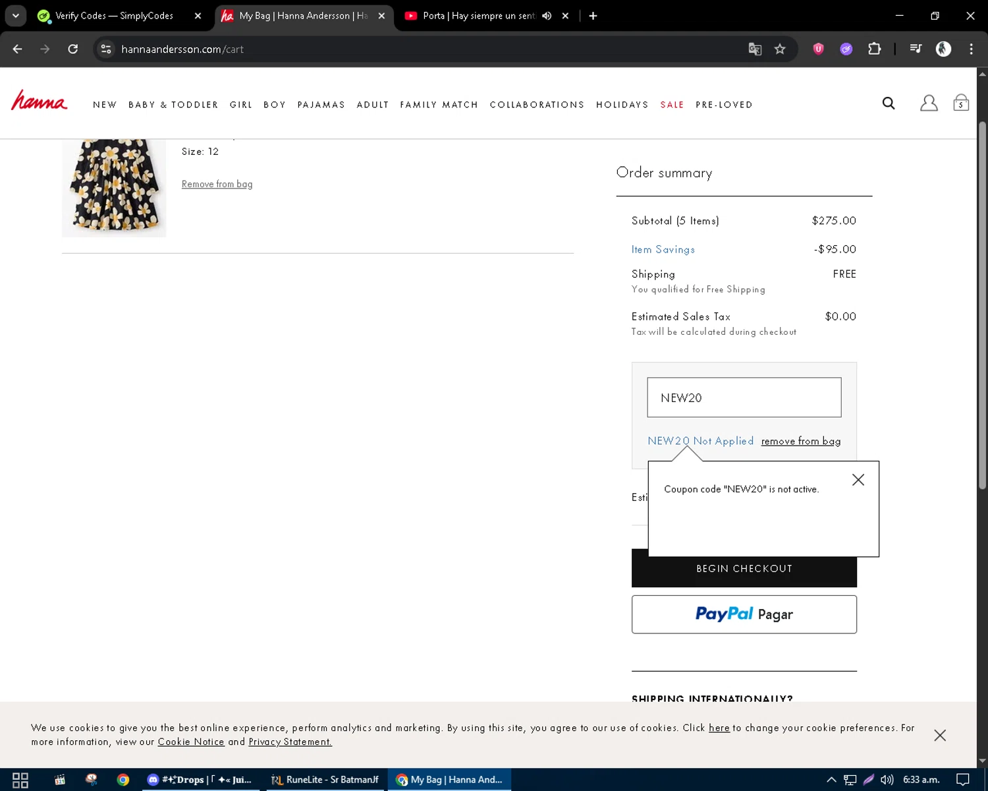The width and height of the screenshot is (988, 791).
Task: Open the Chrome taskbar icon
Action: 123,780
